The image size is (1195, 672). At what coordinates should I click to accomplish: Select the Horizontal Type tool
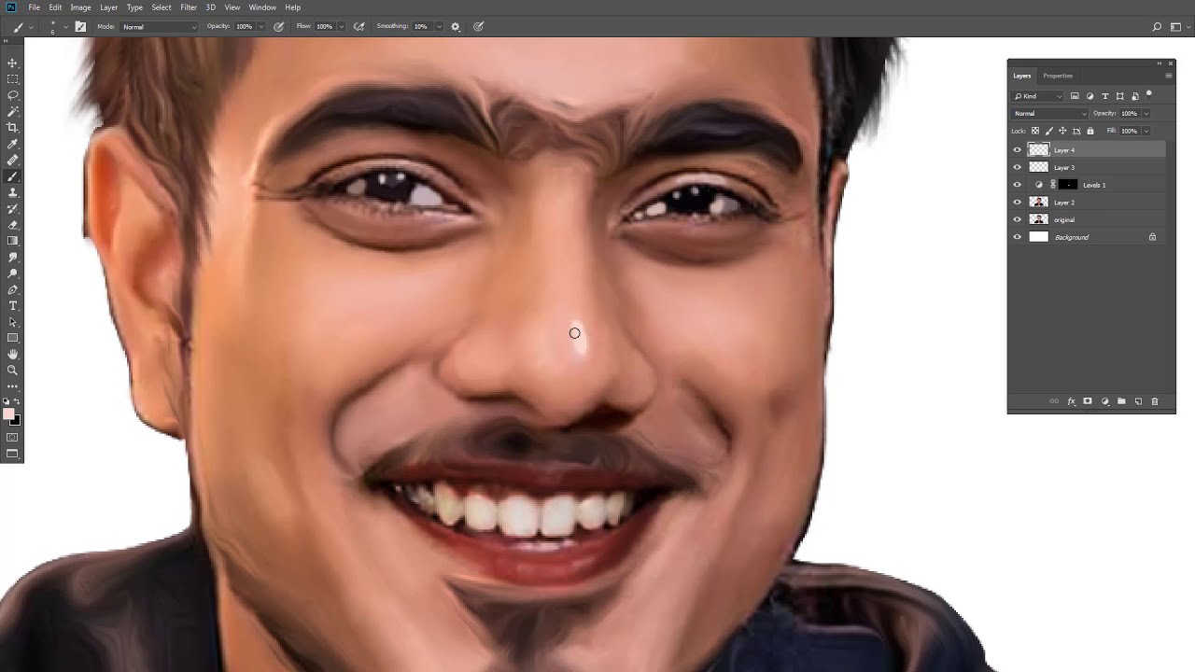[12, 305]
